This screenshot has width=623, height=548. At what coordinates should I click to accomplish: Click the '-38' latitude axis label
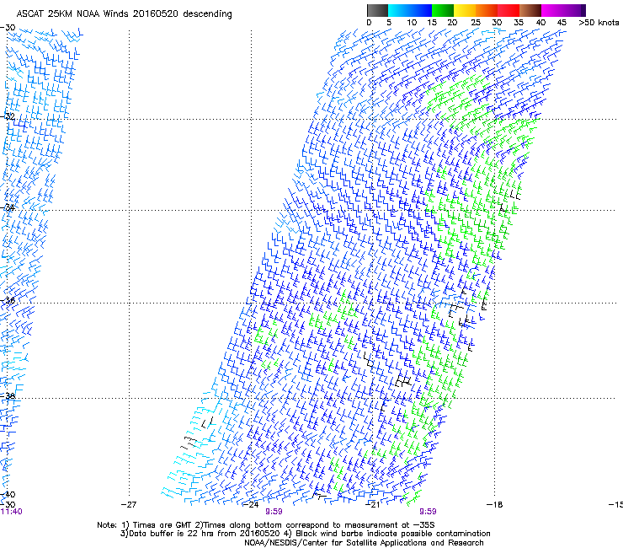8,396
